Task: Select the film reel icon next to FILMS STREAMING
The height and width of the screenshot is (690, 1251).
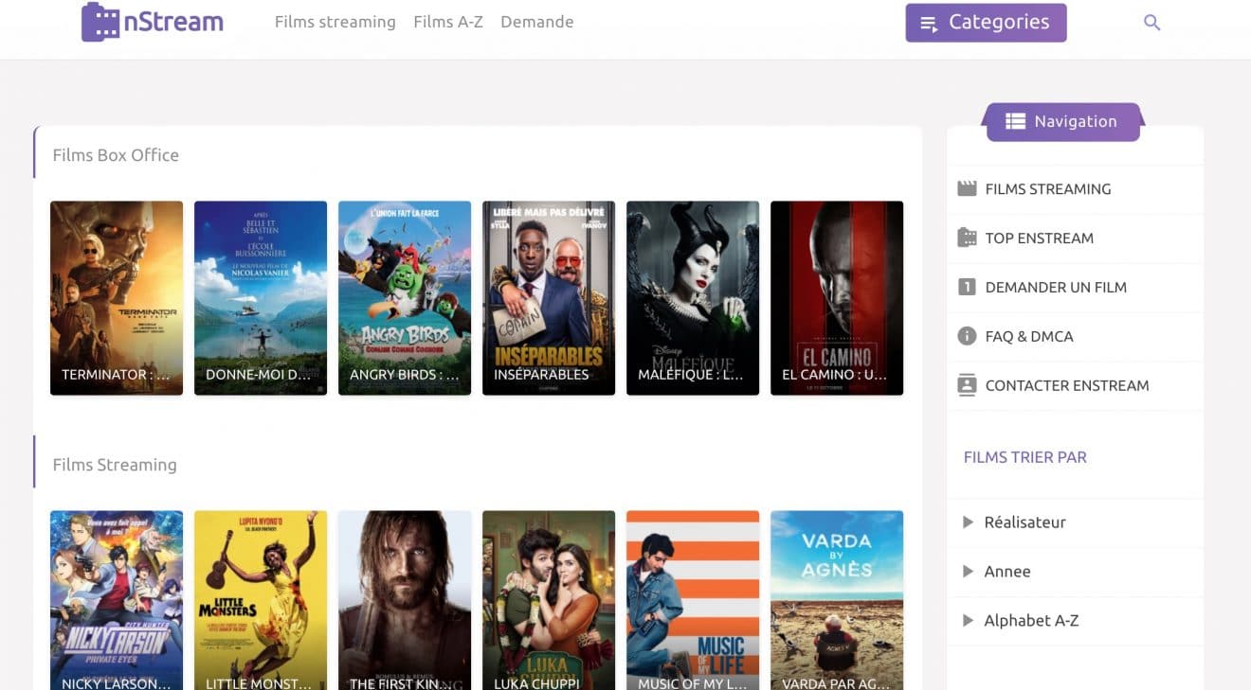Action: [x=967, y=188]
